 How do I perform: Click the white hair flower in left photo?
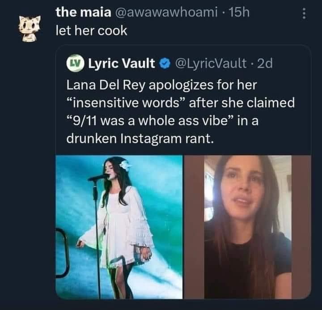[124, 166]
